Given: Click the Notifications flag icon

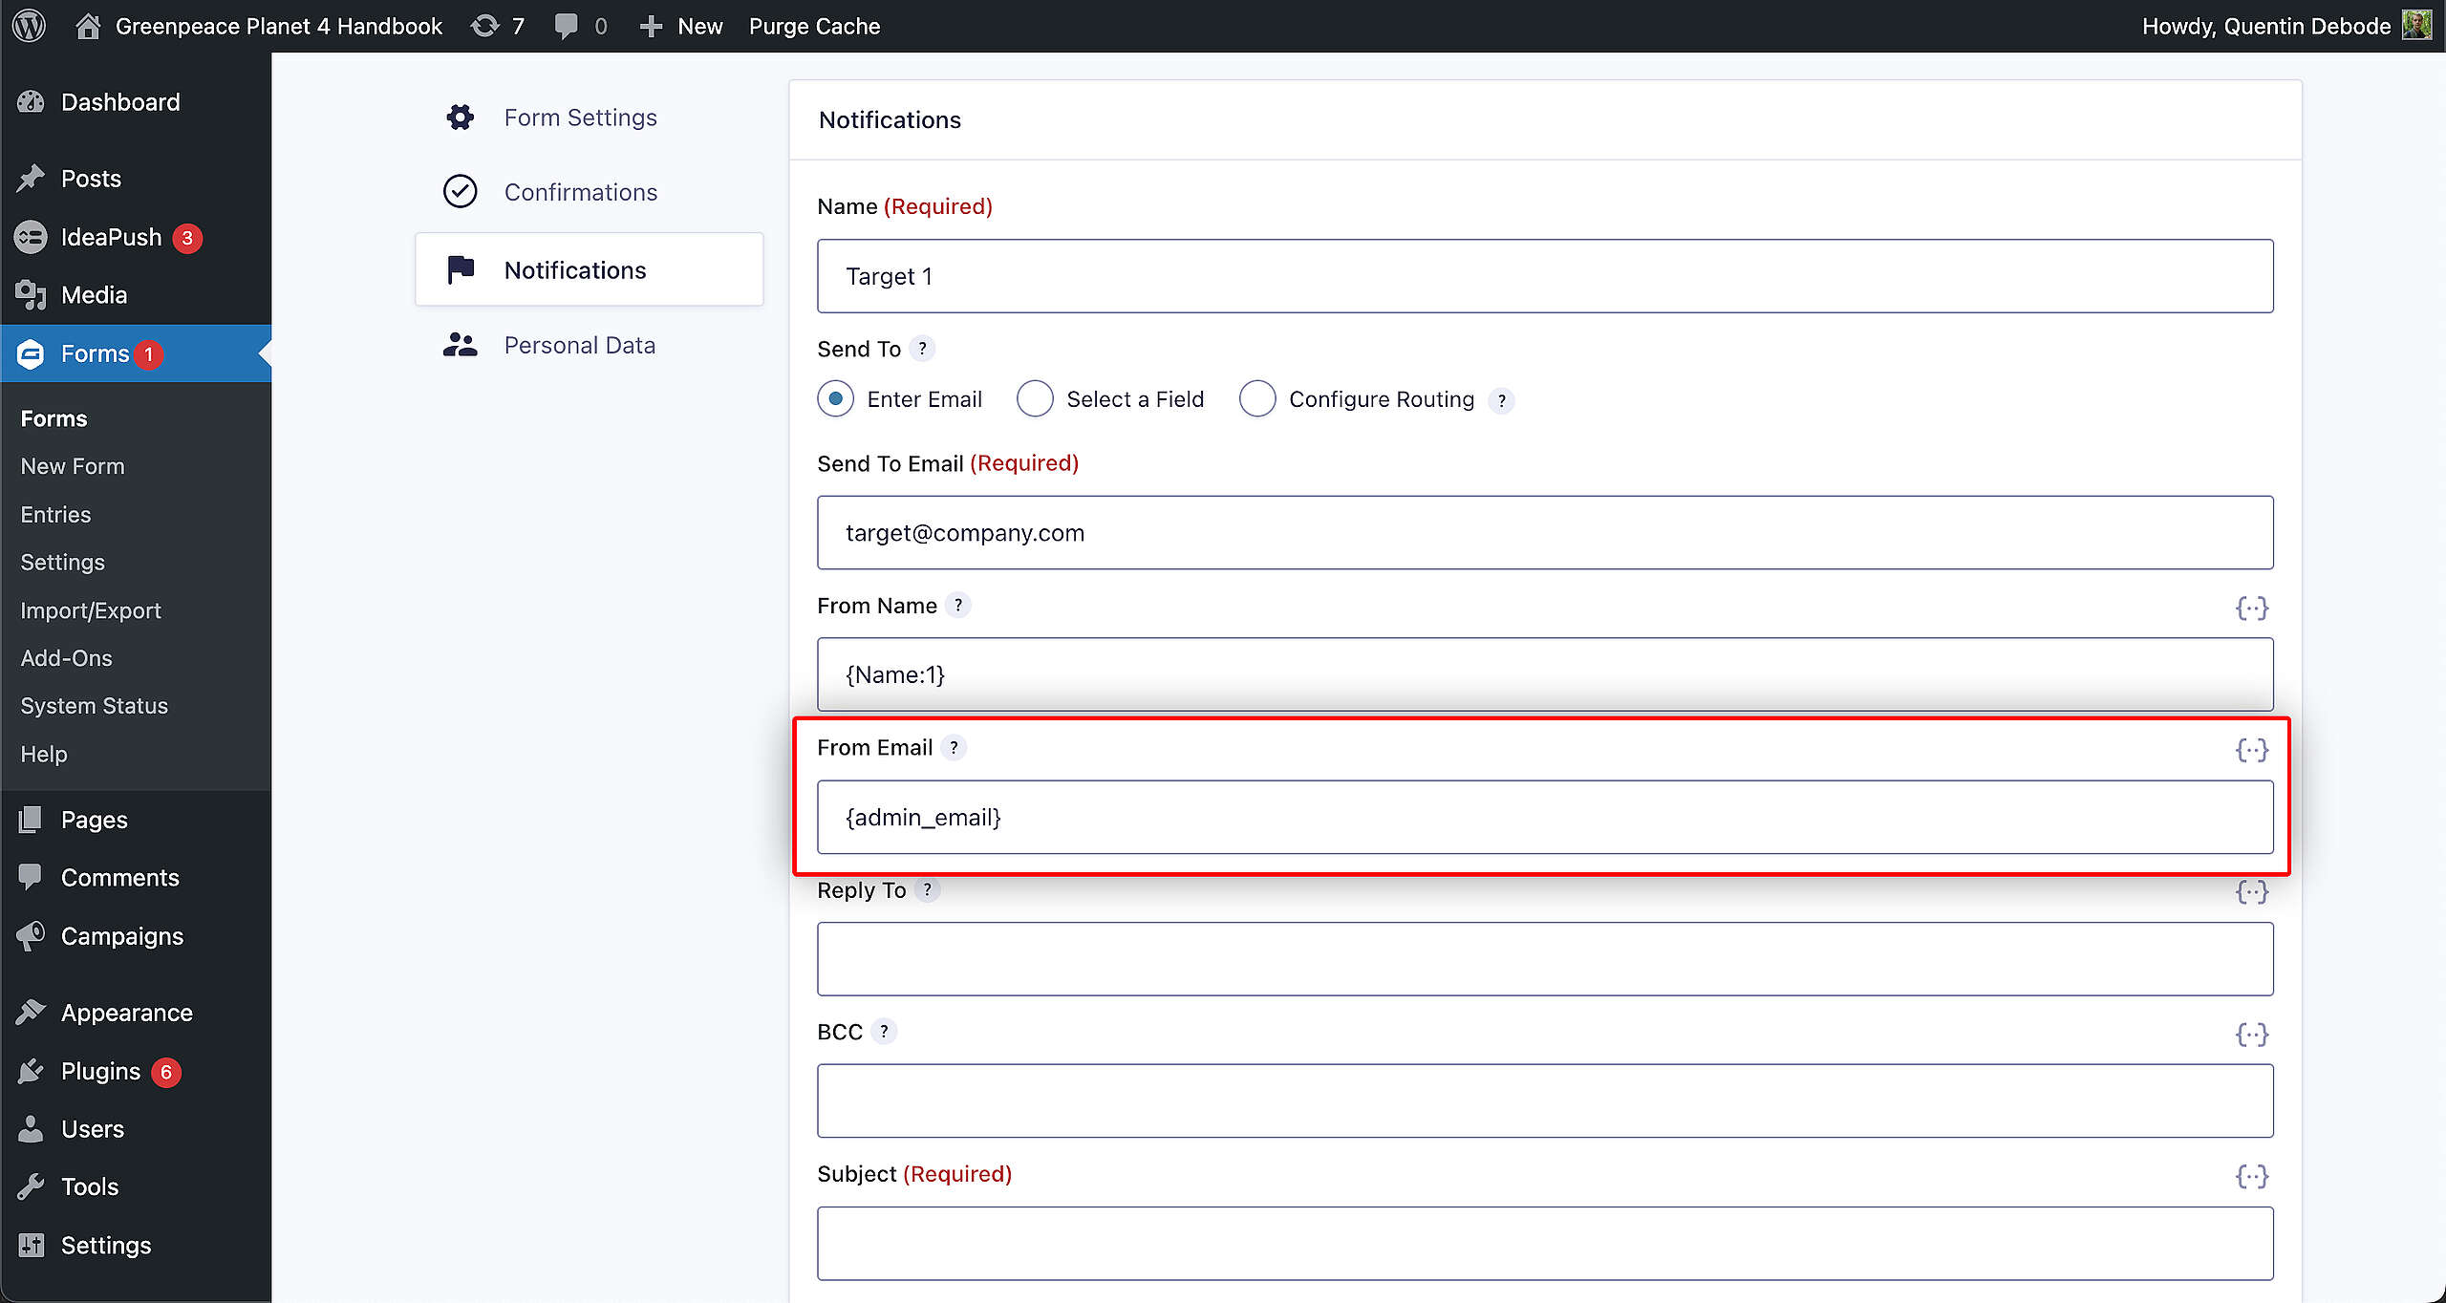Looking at the screenshot, I should (x=461, y=270).
